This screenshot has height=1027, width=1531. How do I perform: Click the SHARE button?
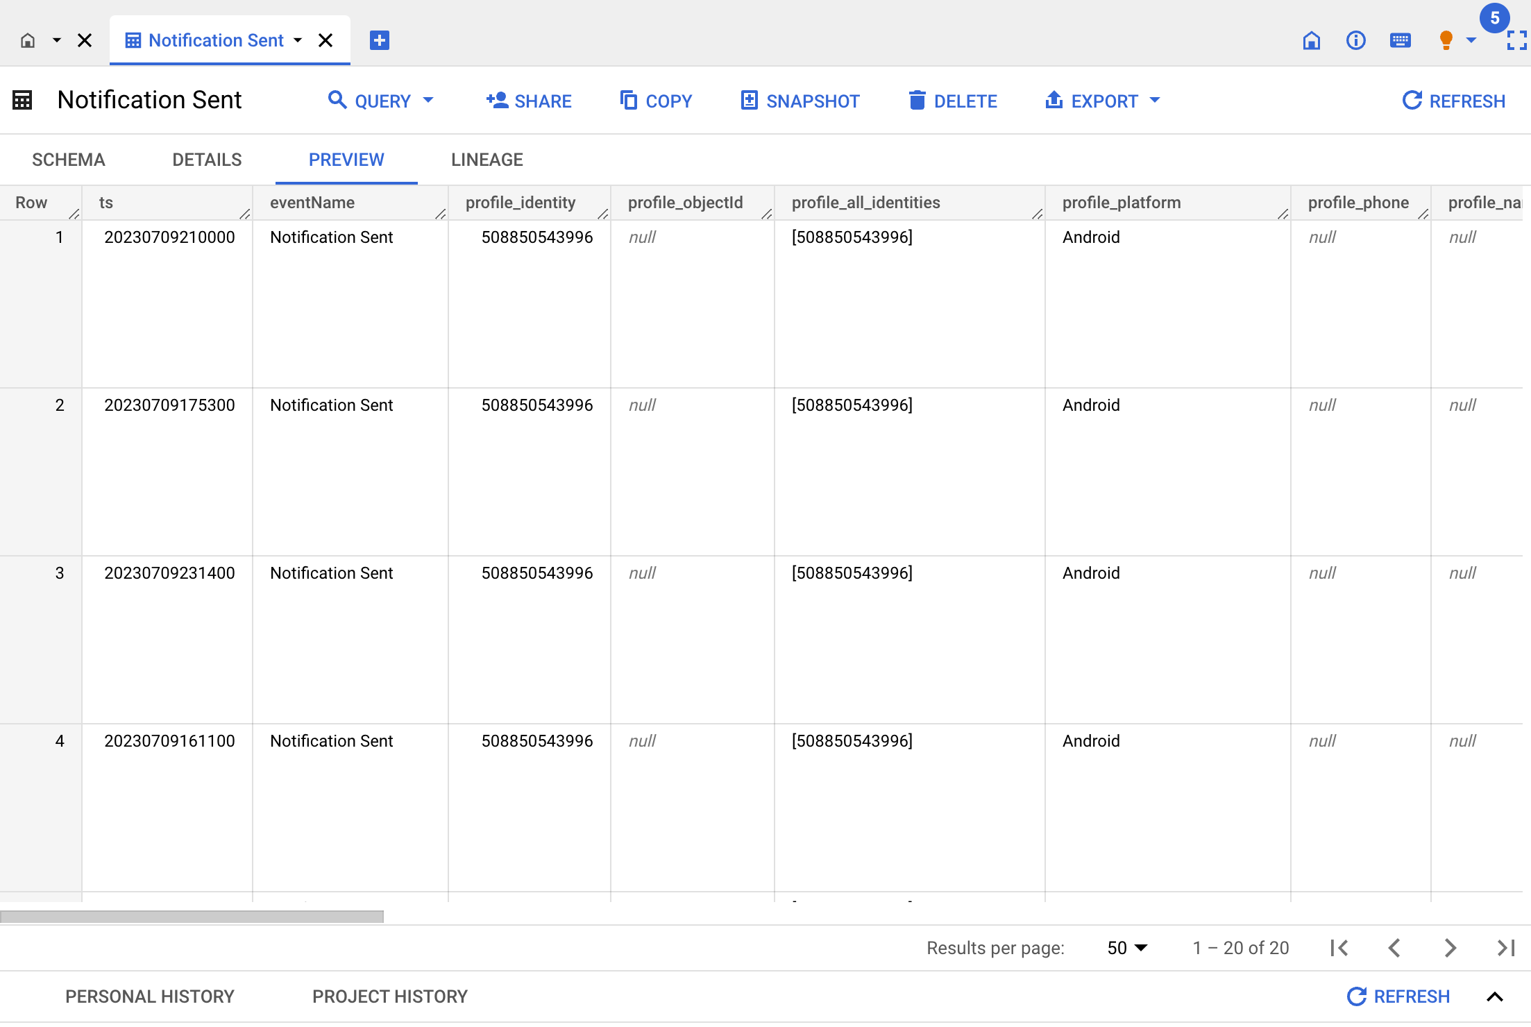coord(529,101)
